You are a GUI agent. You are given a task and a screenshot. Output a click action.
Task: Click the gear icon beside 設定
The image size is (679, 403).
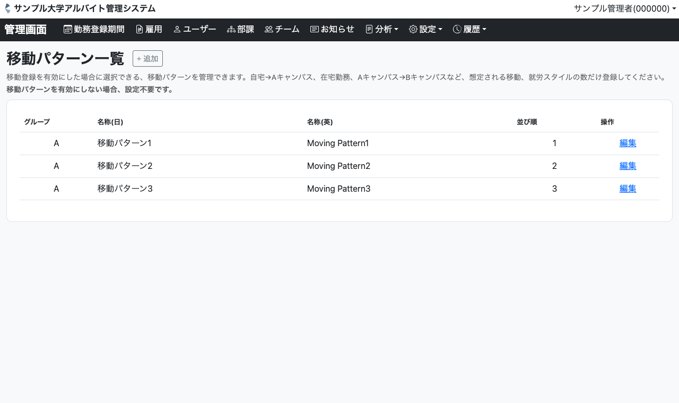pyautogui.click(x=413, y=30)
